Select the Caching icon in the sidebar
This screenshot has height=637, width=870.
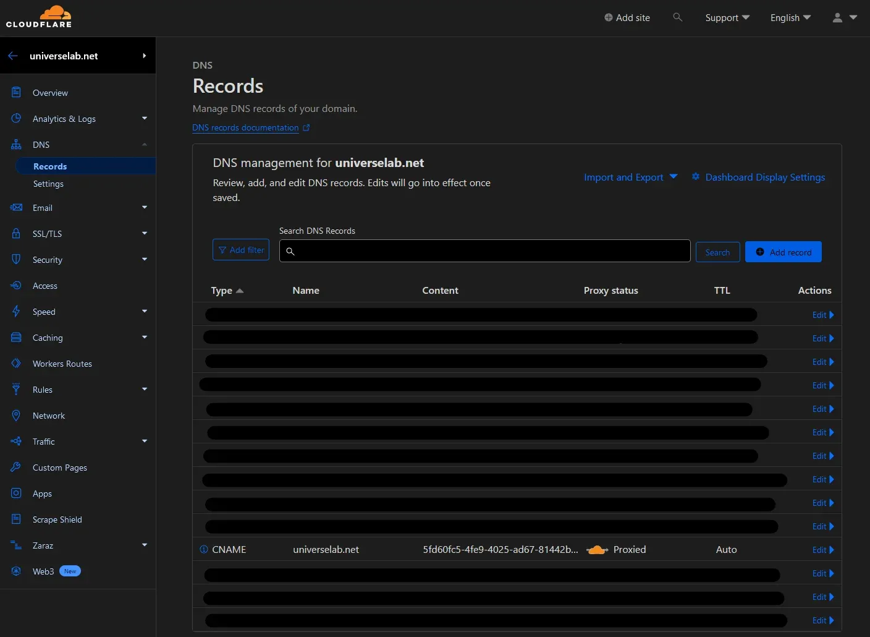tap(16, 337)
